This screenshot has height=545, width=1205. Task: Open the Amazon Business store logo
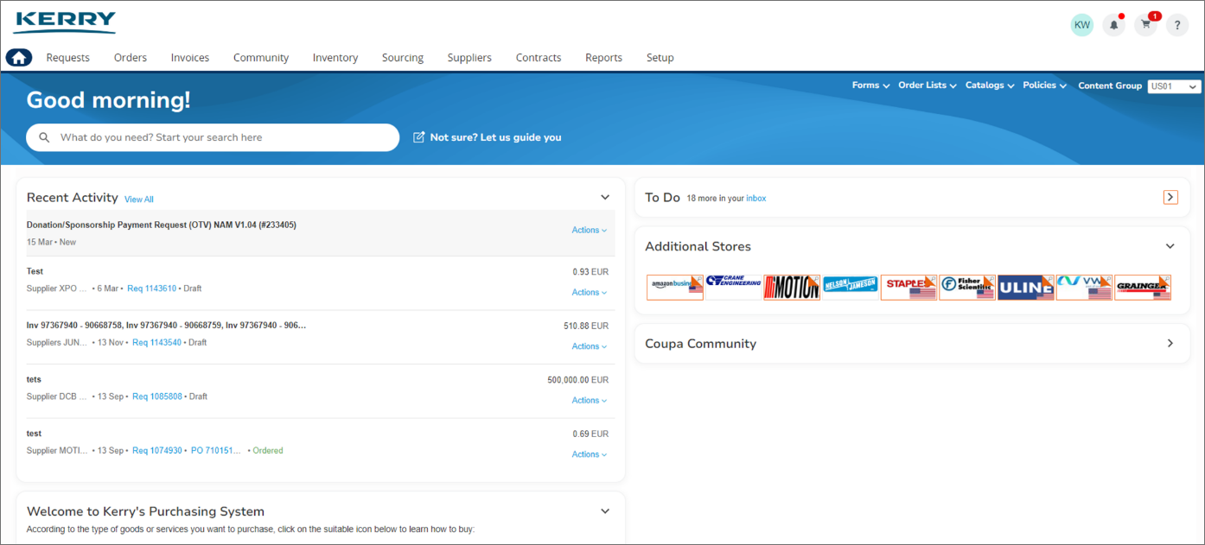[675, 288]
